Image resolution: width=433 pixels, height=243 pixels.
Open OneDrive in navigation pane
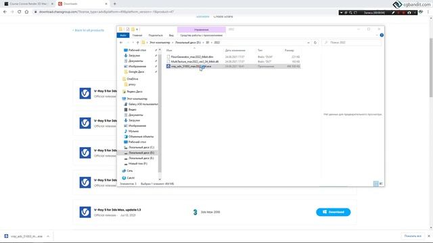point(133,79)
